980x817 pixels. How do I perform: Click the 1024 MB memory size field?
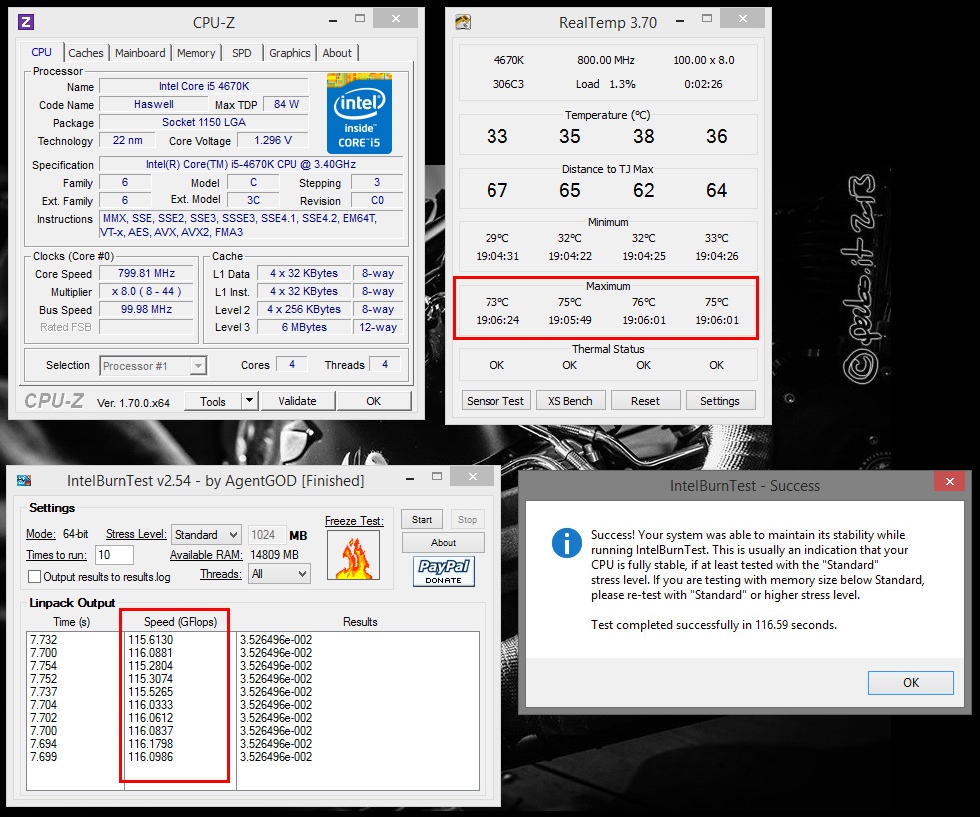click(267, 535)
